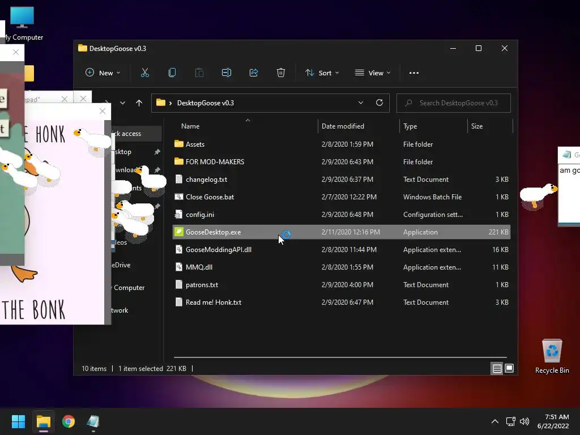
Task: Expand the address bar history dropdown
Action: [x=361, y=103]
